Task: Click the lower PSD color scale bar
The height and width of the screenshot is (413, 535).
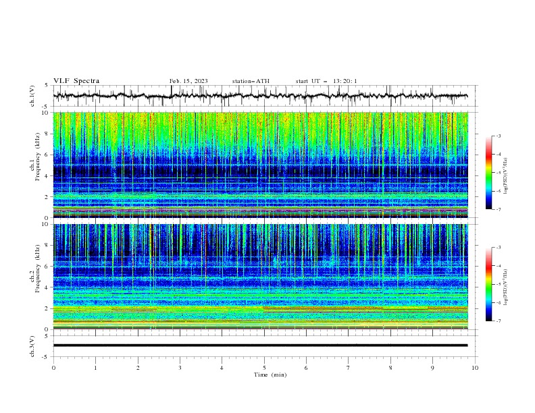Action: [489, 284]
